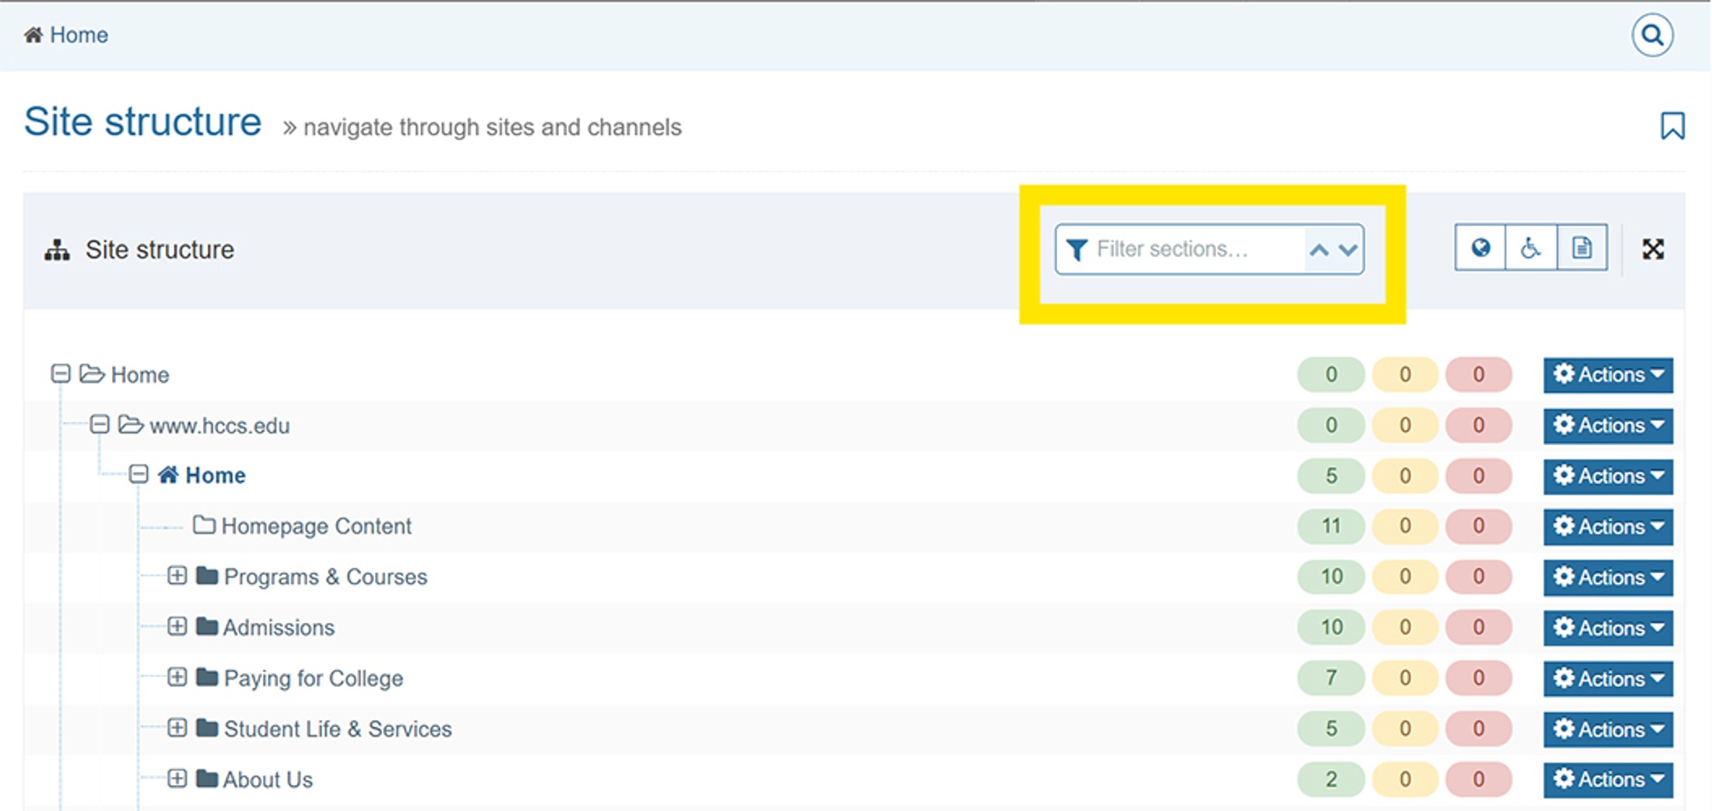Click the globe language icon button
The image size is (1712, 811).
click(1480, 248)
